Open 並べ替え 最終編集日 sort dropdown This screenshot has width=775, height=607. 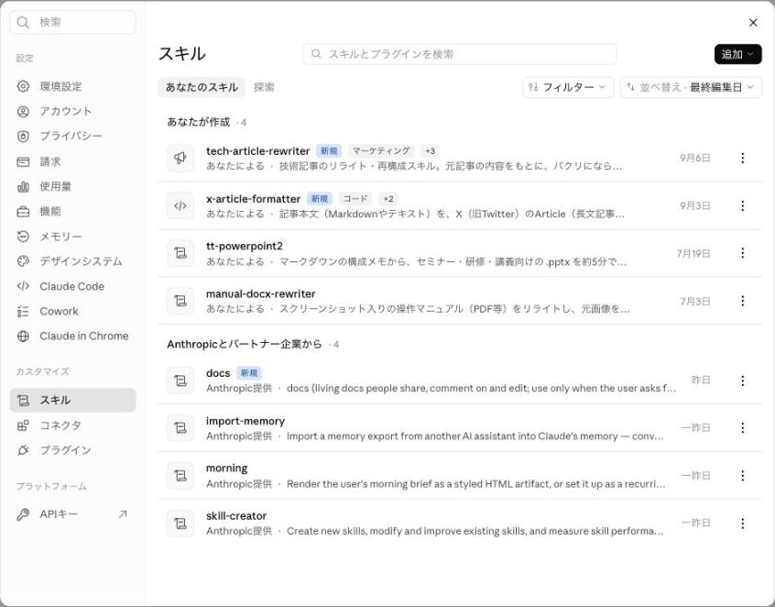pos(691,87)
